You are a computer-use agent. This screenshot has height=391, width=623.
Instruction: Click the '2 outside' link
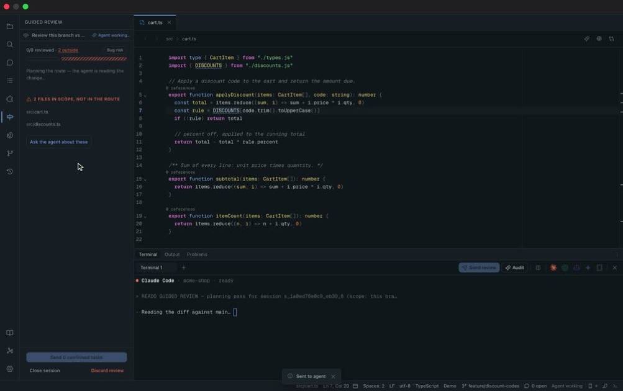pyautogui.click(x=68, y=50)
